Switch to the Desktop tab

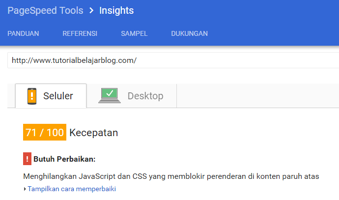click(x=145, y=96)
